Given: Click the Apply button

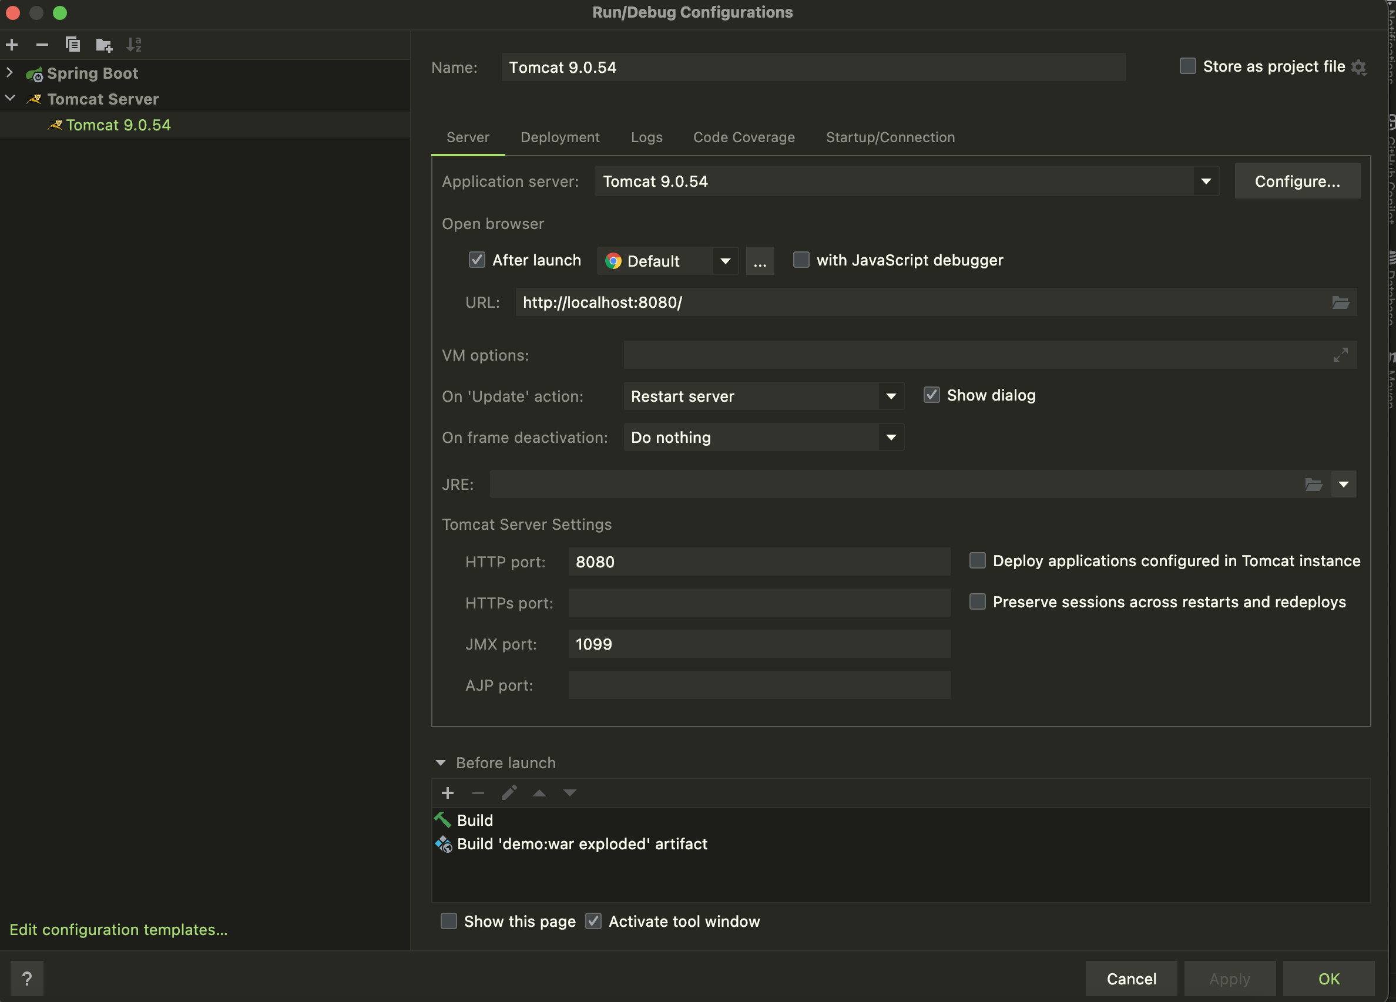Looking at the screenshot, I should coord(1229,979).
